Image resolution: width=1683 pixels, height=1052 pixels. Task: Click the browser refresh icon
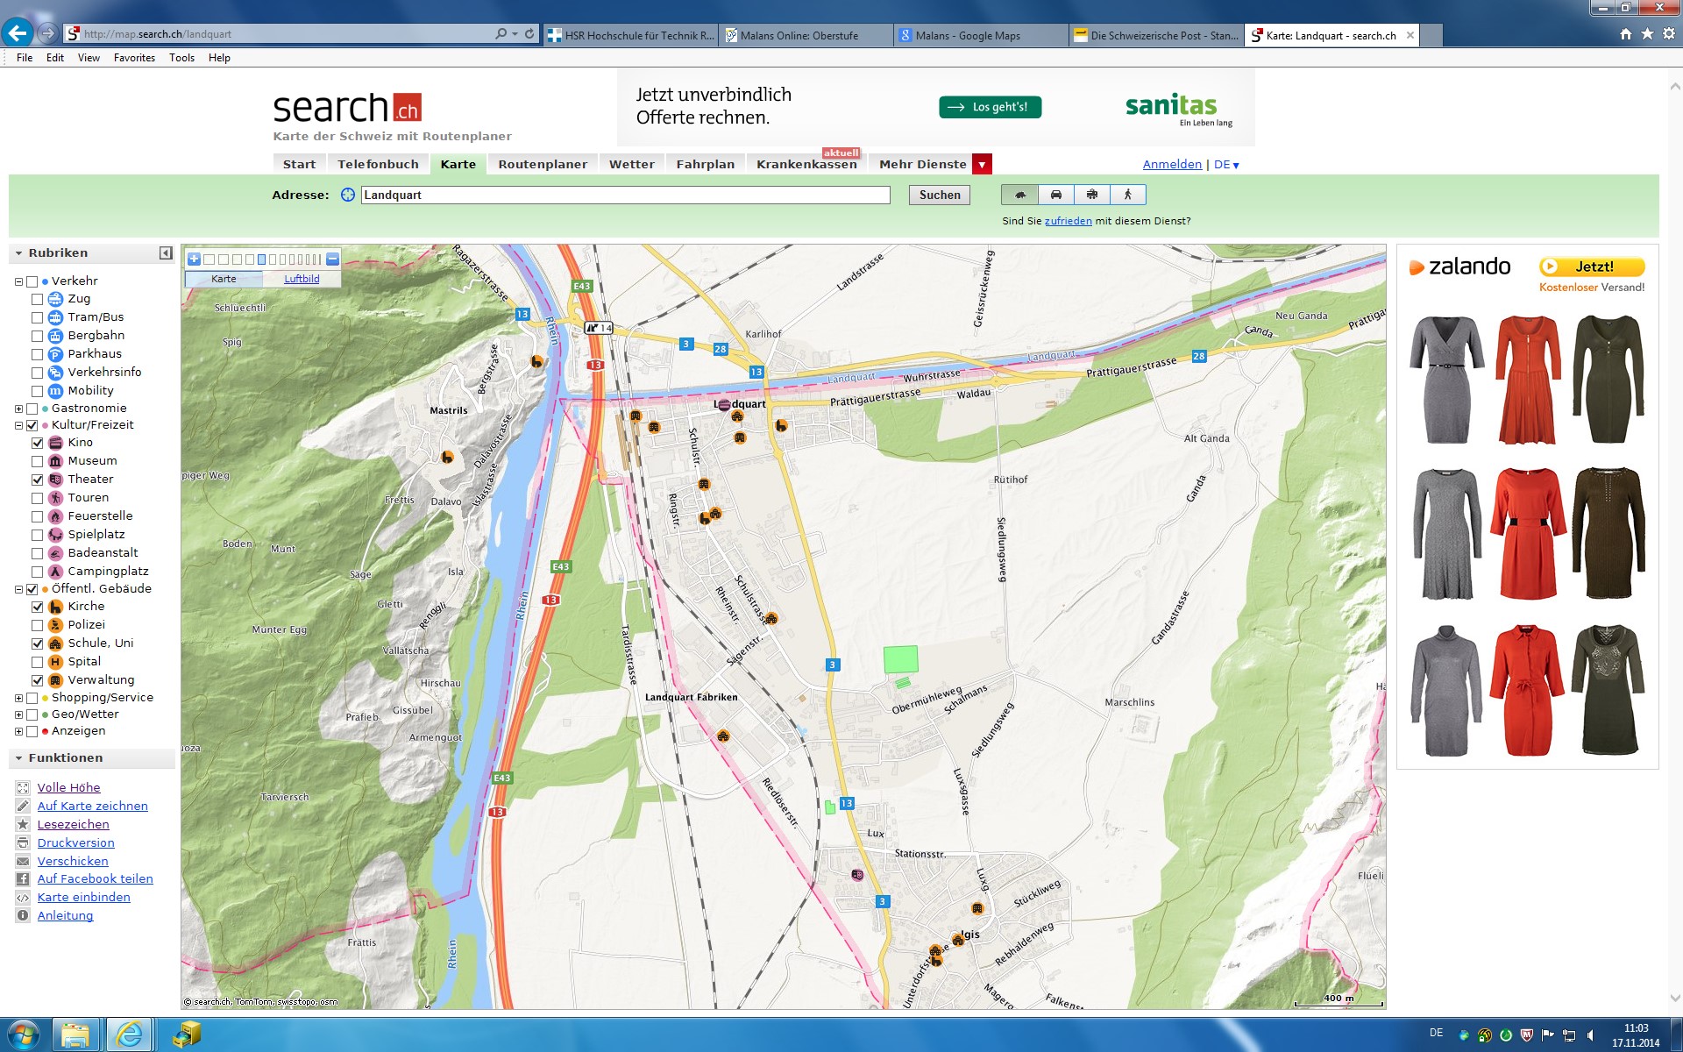(529, 34)
